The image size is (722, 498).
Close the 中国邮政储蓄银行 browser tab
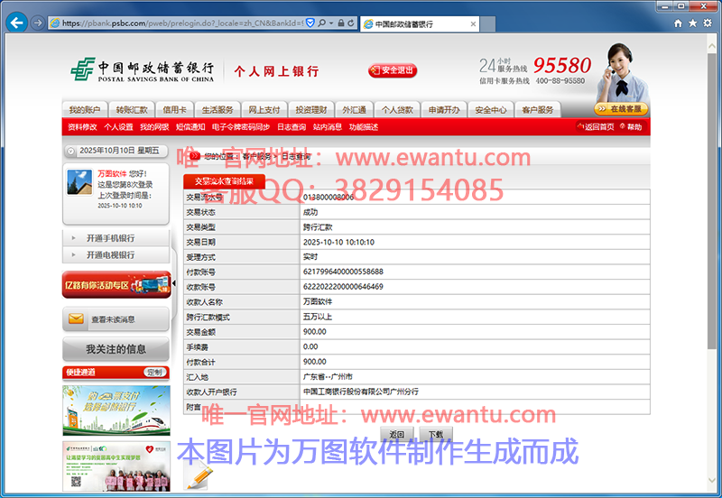473,24
